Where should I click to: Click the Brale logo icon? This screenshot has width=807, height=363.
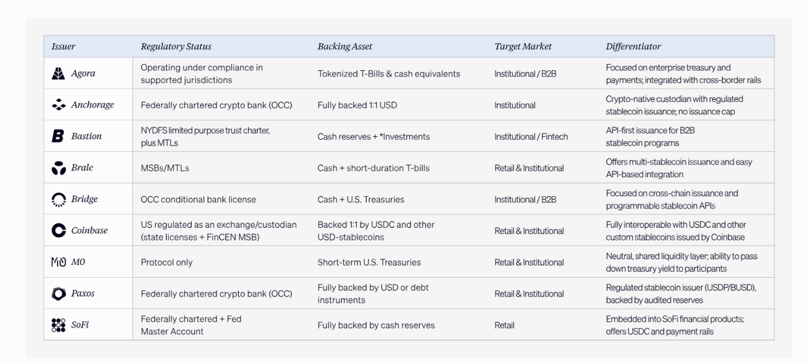(x=59, y=168)
